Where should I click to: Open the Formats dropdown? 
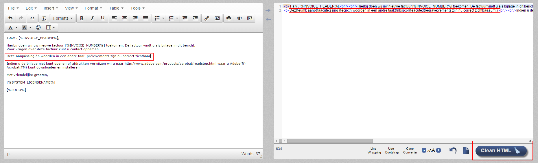(x=63, y=18)
